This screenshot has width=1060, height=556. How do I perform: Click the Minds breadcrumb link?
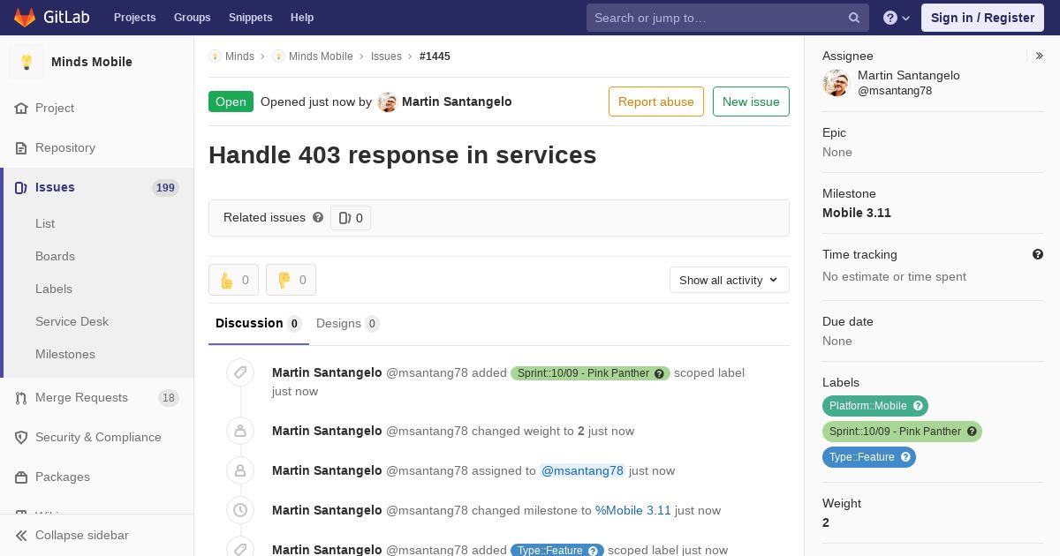[239, 56]
